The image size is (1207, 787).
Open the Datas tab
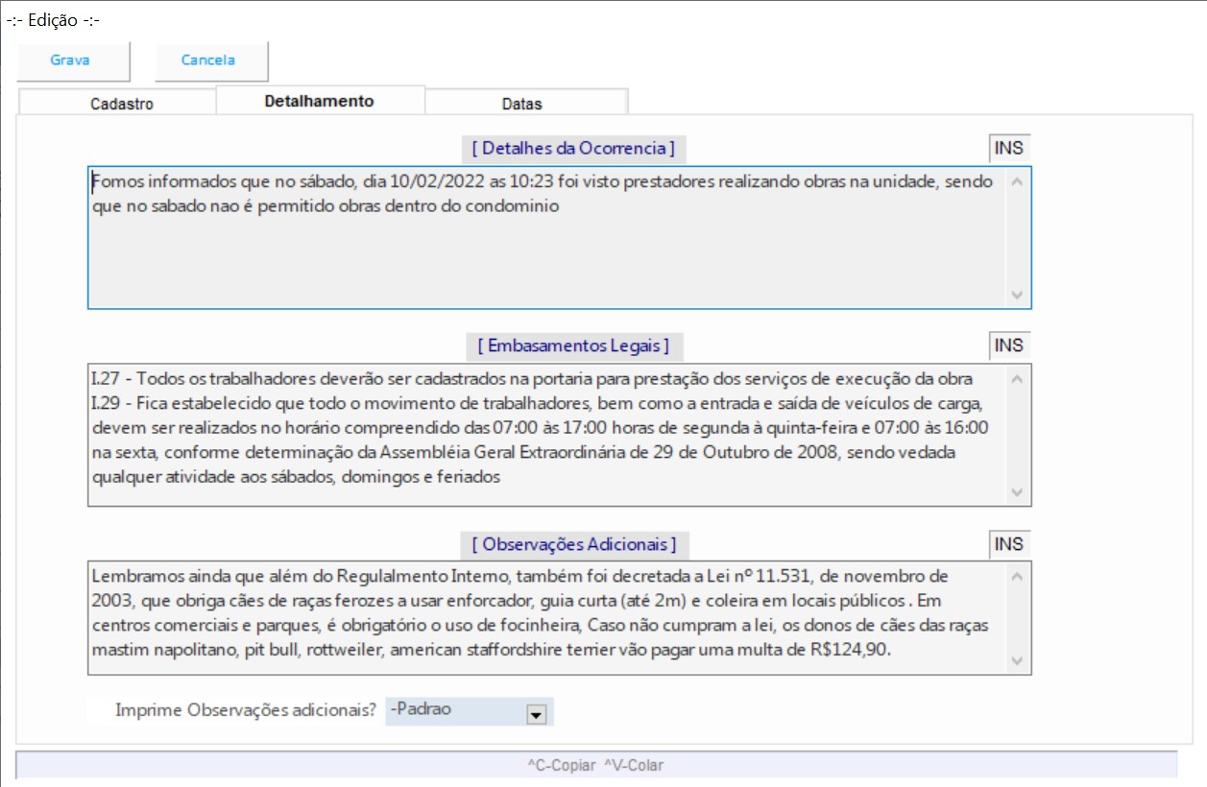[x=521, y=104]
